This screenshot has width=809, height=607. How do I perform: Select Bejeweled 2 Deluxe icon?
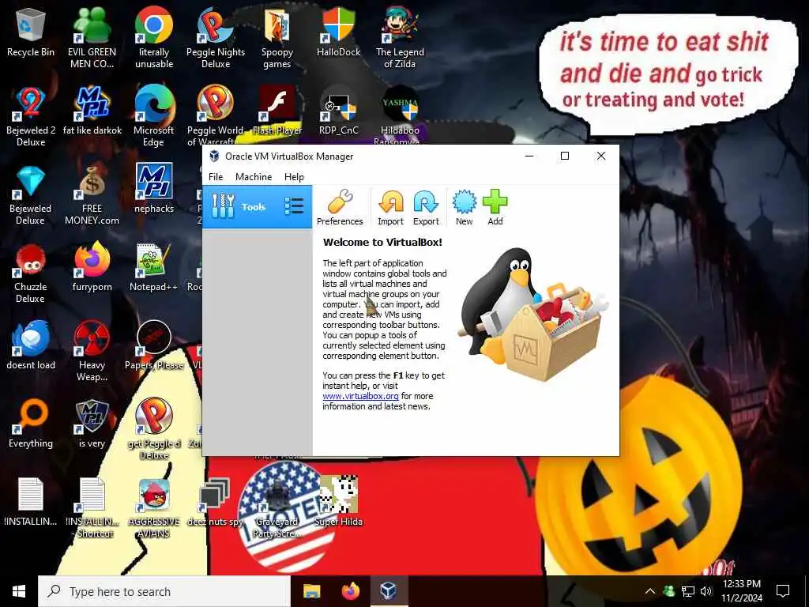[x=31, y=116]
